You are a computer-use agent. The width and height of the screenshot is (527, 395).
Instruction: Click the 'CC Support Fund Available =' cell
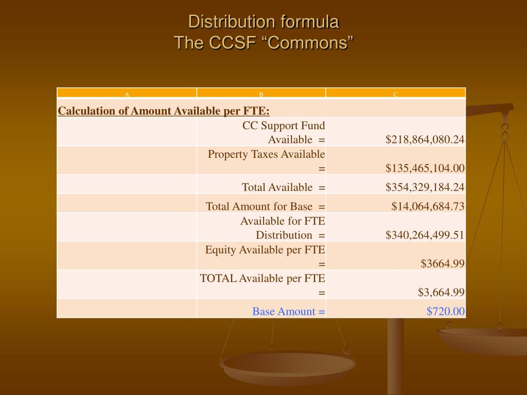point(261,132)
